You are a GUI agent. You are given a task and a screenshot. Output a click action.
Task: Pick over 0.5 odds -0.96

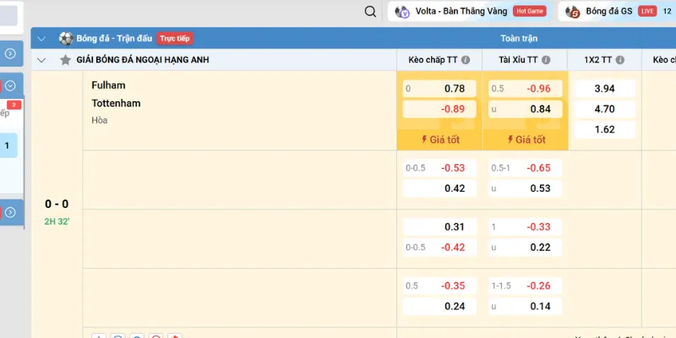pyautogui.click(x=525, y=89)
